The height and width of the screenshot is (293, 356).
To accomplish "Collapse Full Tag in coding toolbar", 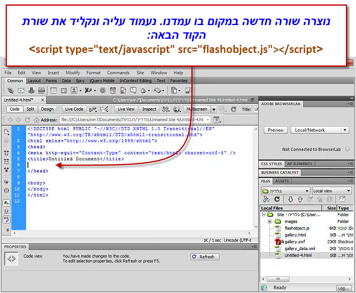I will [x=6, y=153].
